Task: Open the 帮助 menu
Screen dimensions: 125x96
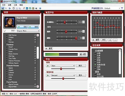Action: click(x=21, y=5)
